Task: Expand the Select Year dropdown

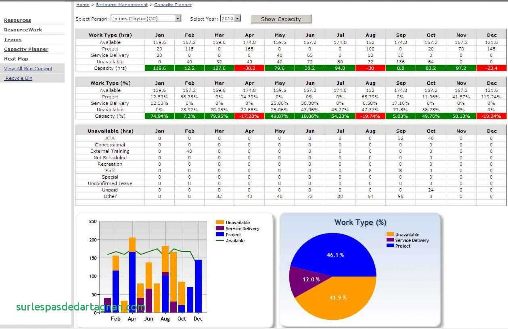Action: 238,18
